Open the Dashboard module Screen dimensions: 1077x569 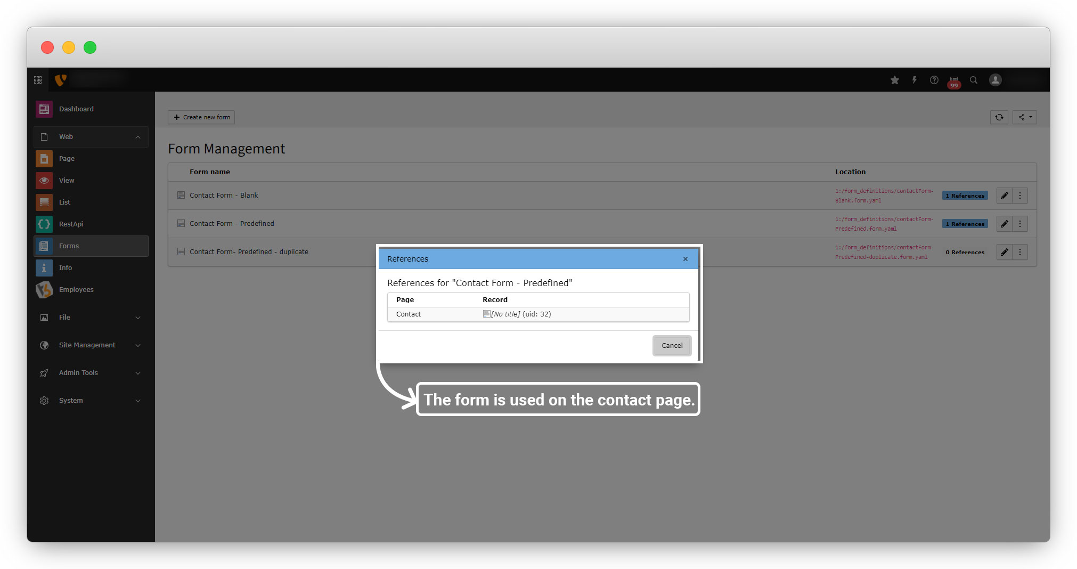(76, 109)
